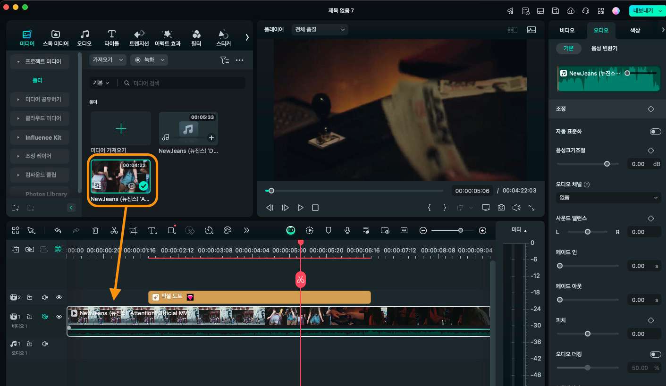Select the crop tool in timeline toolbar
666x386 pixels.
(133, 230)
